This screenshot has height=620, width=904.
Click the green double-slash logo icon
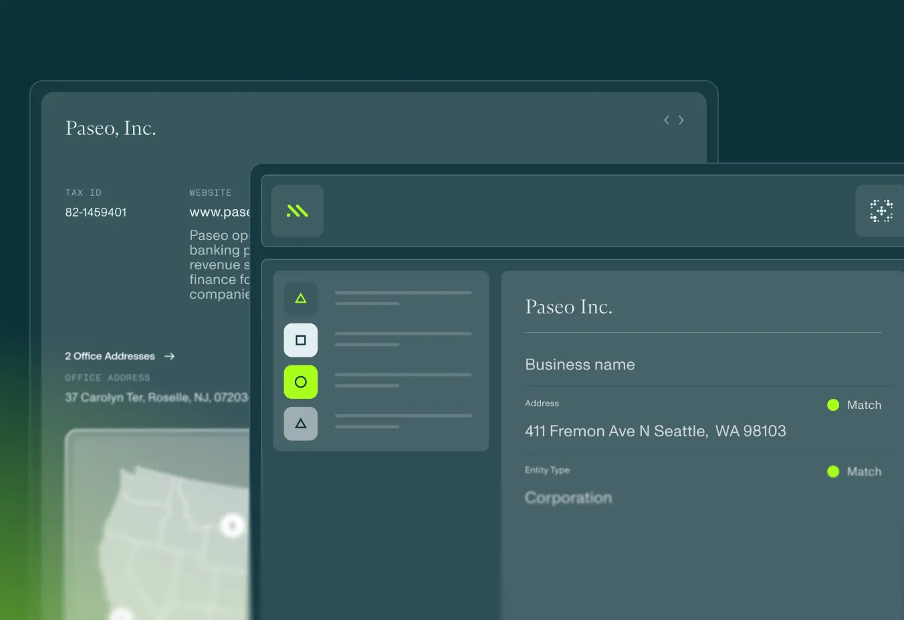click(297, 211)
